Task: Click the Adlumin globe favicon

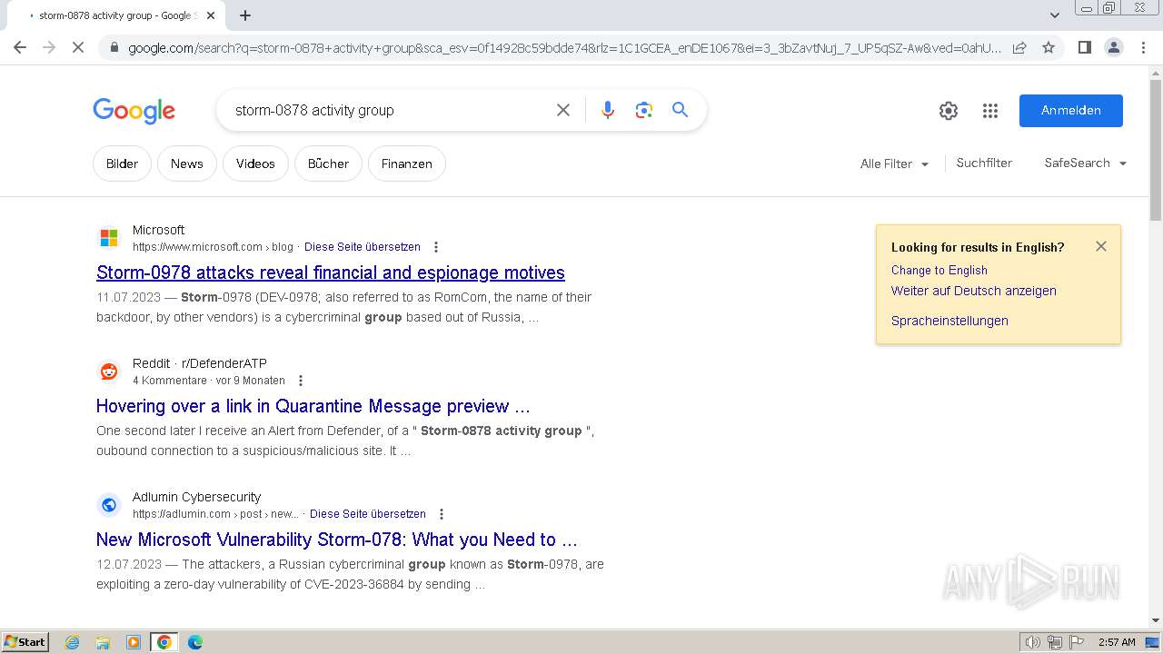Action: [x=109, y=505]
